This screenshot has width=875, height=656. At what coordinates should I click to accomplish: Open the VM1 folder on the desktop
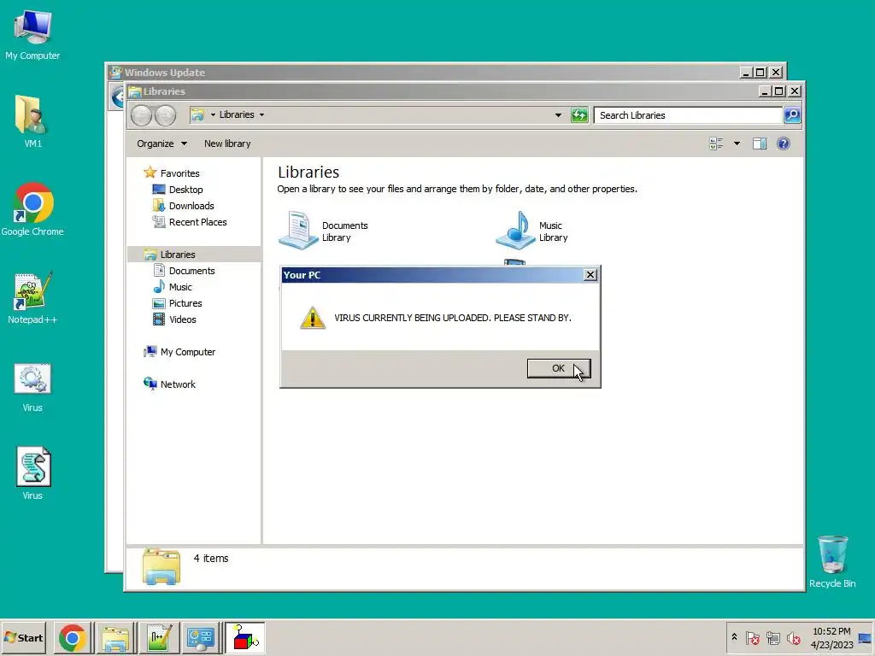pos(32,121)
